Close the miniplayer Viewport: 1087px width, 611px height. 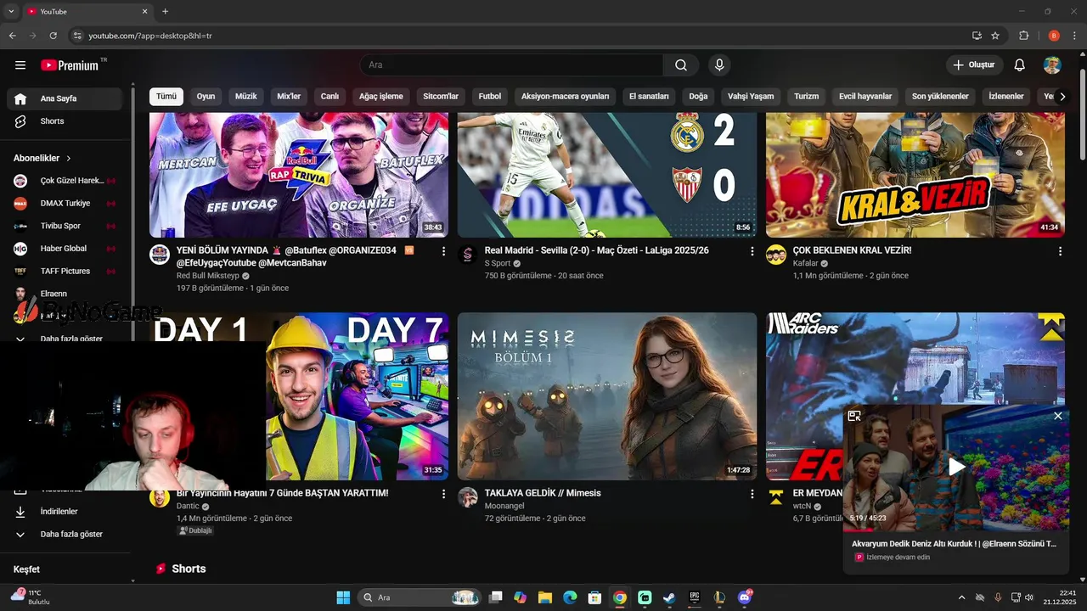click(x=1058, y=416)
